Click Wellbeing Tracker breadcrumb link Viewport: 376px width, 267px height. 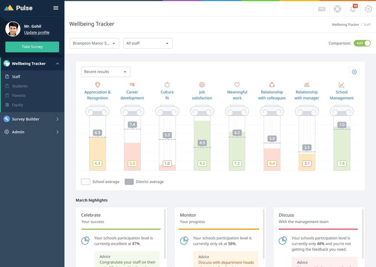[345, 24]
